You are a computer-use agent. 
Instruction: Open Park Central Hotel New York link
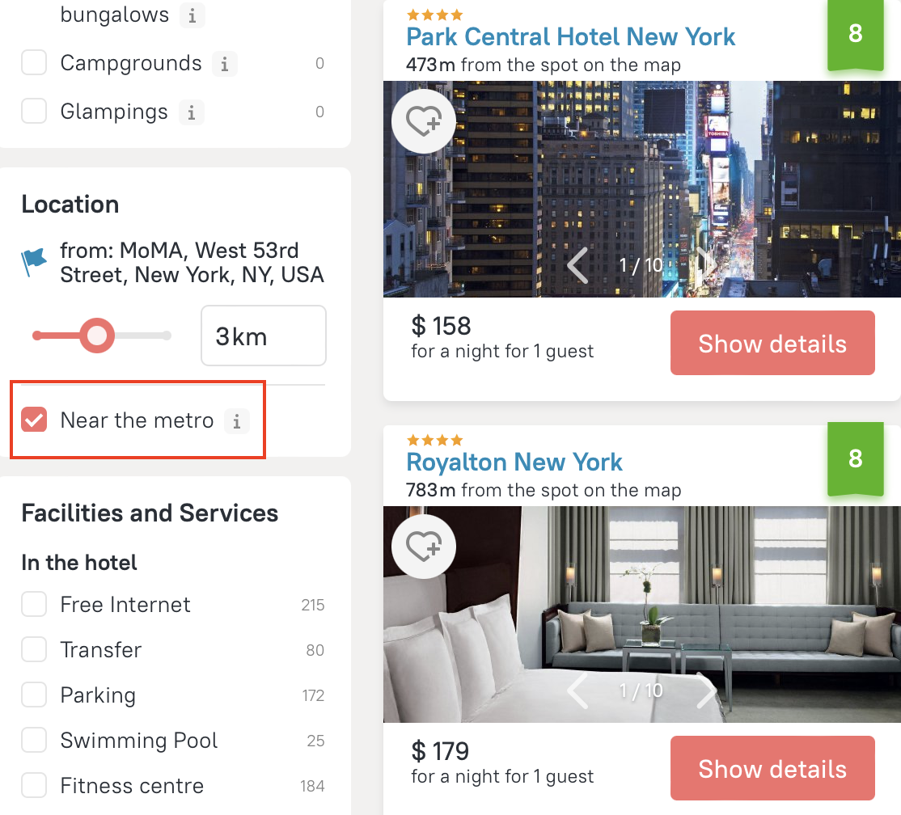(x=570, y=36)
